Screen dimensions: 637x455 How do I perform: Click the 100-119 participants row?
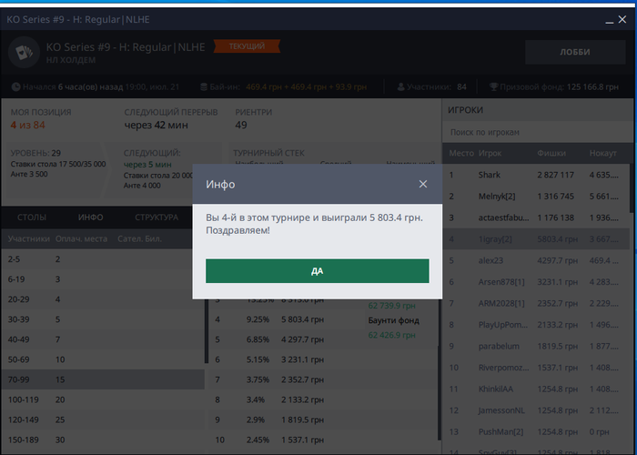(x=103, y=399)
